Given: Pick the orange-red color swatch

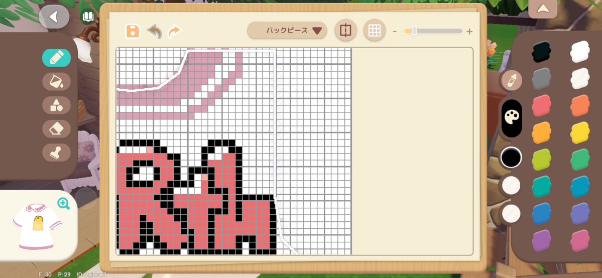Looking at the screenshot, I should (x=580, y=105).
